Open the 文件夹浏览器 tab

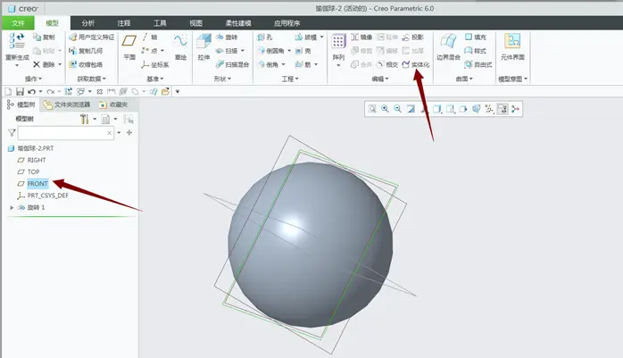point(67,104)
